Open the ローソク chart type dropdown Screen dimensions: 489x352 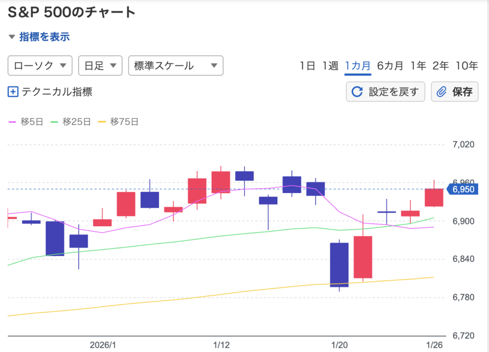coord(40,66)
